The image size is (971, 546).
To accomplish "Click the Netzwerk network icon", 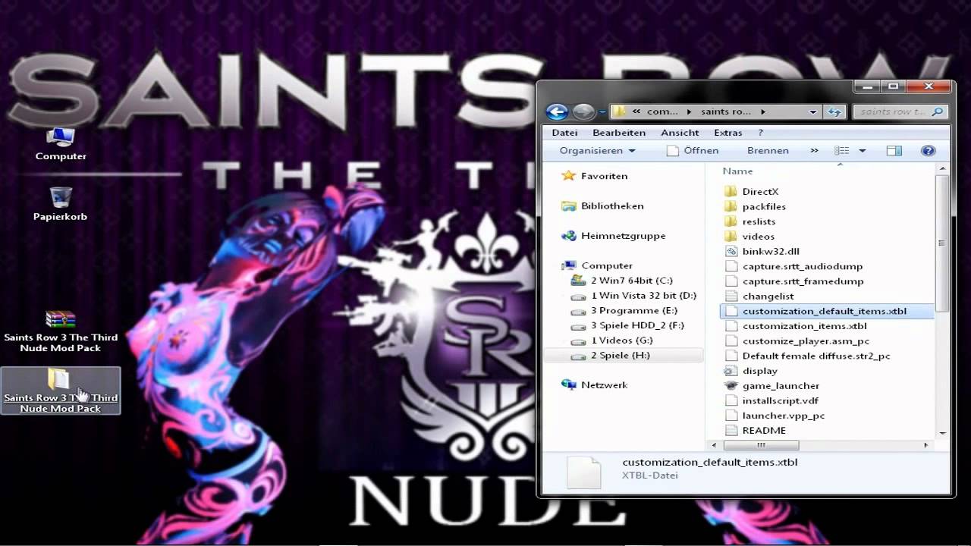I will (x=568, y=384).
